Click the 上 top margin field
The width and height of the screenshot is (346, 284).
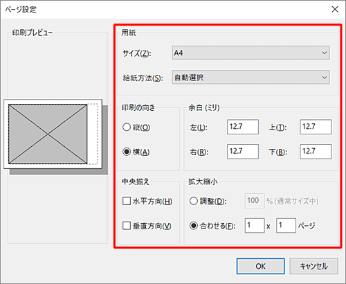316,127
